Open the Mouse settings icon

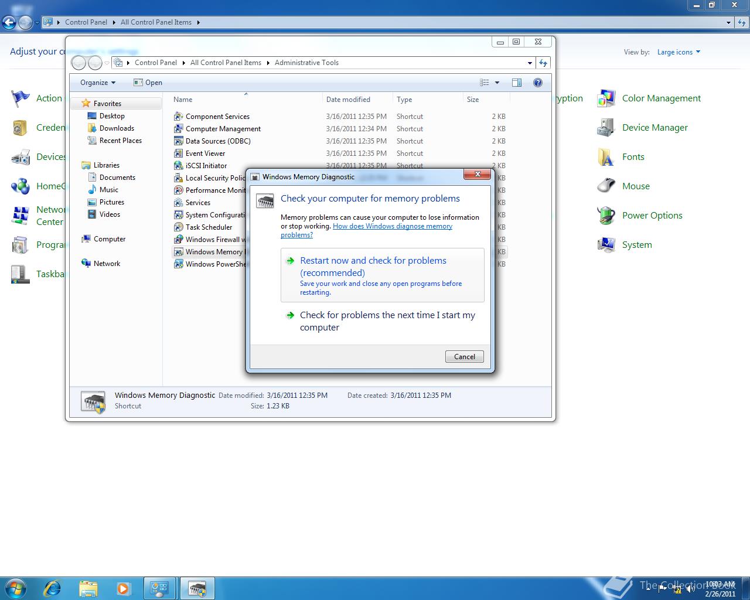tap(606, 186)
